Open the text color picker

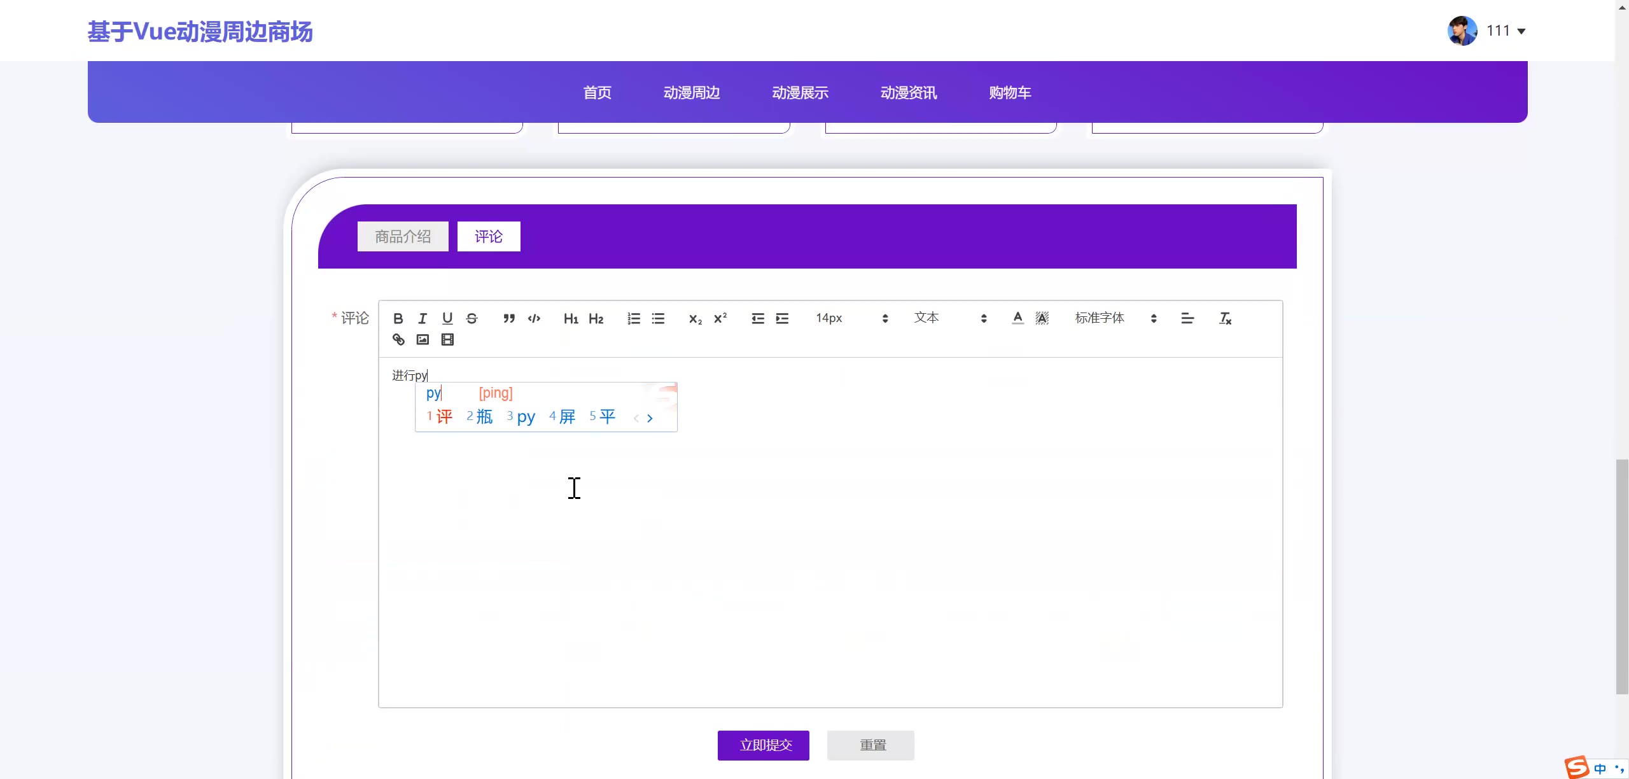[1017, 318]
